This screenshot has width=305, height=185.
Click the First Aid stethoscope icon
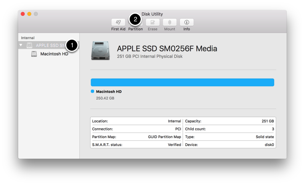[118, 23]
